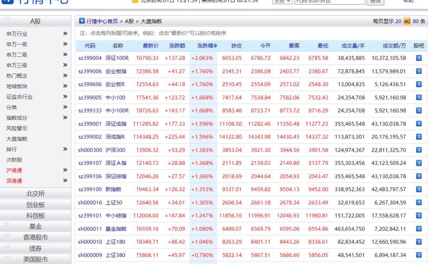Sort table by 成交量/手 column
The width and height of the screenshot is (428, 264).
pyautogui.click(x=353, y=46)
